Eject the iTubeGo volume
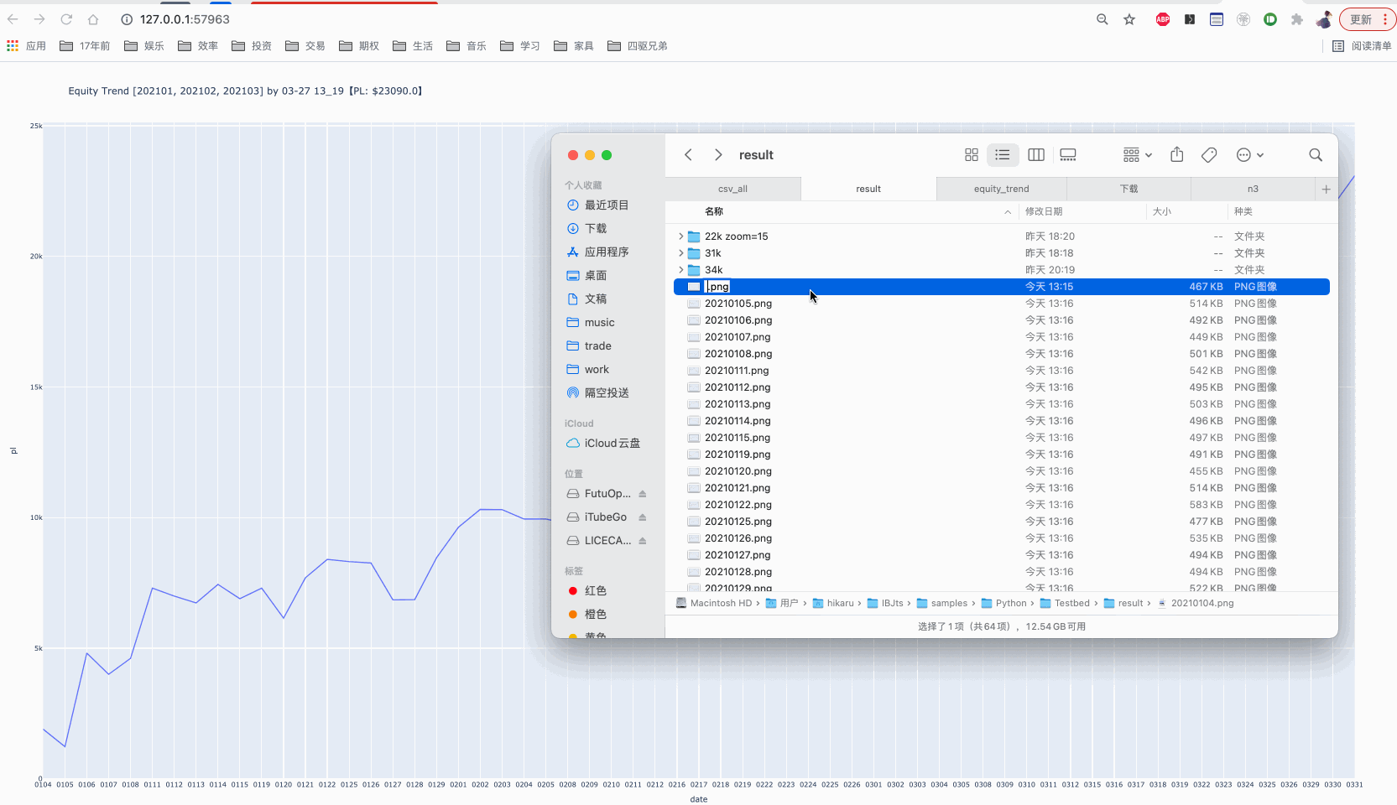1397x805 pixels. pyautogui.click(x=643, y=517)
